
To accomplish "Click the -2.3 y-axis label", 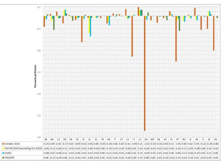I will 39,116.
